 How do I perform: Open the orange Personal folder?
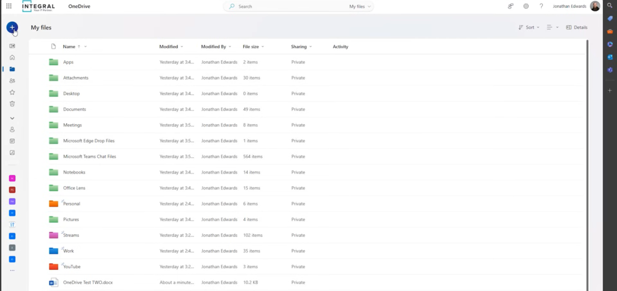72,204
